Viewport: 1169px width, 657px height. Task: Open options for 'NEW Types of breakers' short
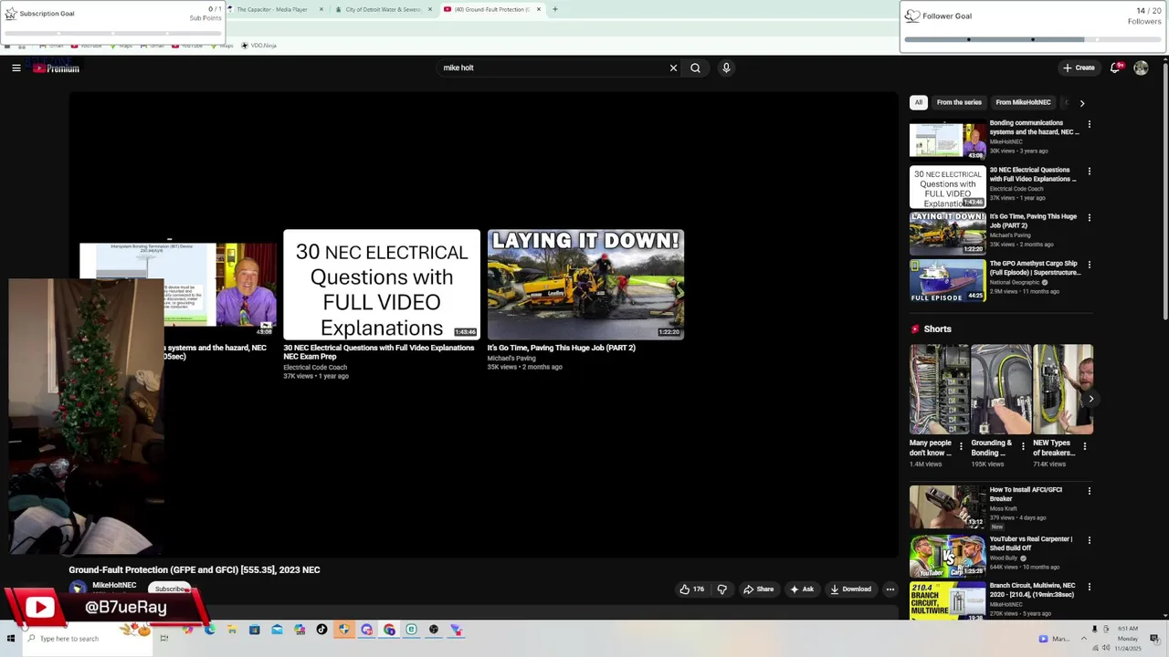point(1085,447)
